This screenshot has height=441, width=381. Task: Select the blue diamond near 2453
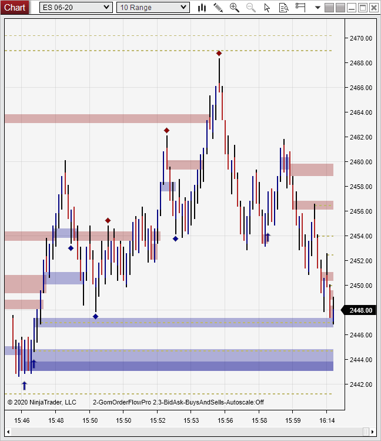click(x=71, y=248)
